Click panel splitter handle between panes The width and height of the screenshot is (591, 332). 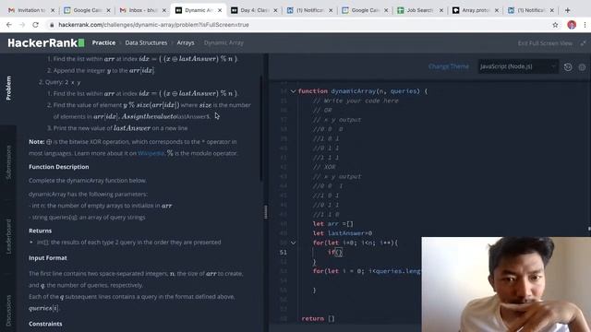[x=266, y=212]
